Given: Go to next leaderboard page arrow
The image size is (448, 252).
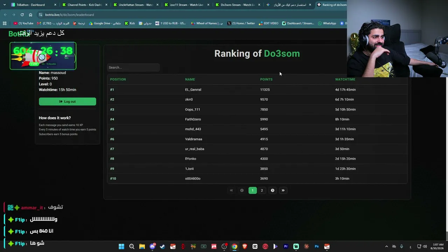Looking at the screenshot, I should click(x=273, y=190).
